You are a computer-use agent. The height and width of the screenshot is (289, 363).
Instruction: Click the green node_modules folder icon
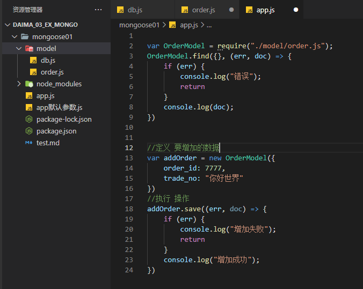pyautogui.click(x=29, y=84)
